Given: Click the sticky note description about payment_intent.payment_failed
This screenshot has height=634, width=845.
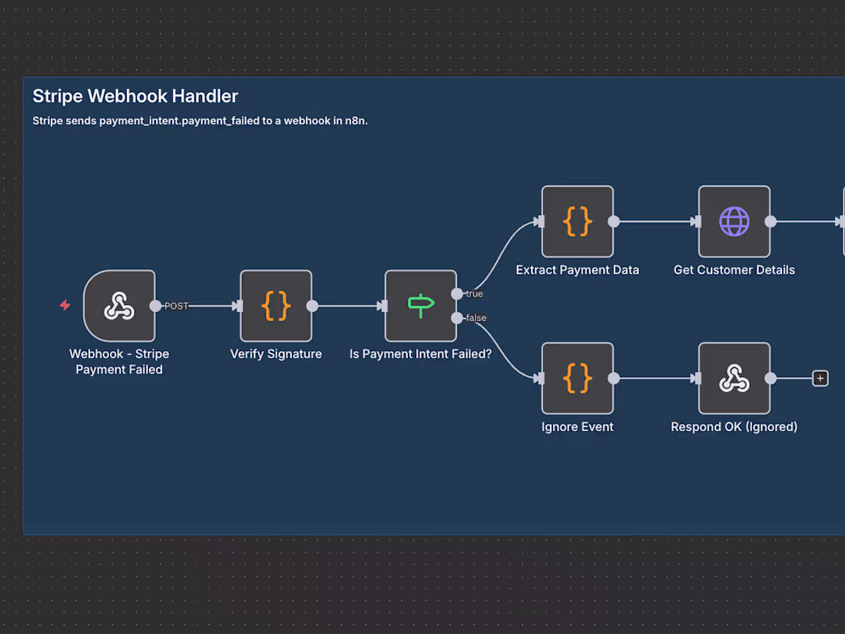Looking at the screenshot, I should pos(200,121).
